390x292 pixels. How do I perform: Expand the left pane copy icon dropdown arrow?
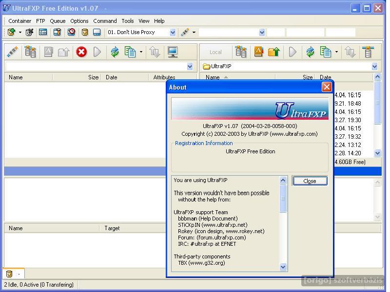[x=141, y=52]
